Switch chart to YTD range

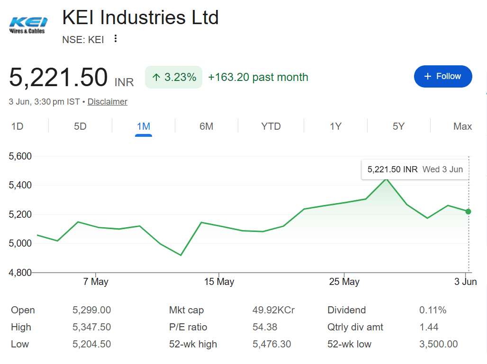click(271, 126)
